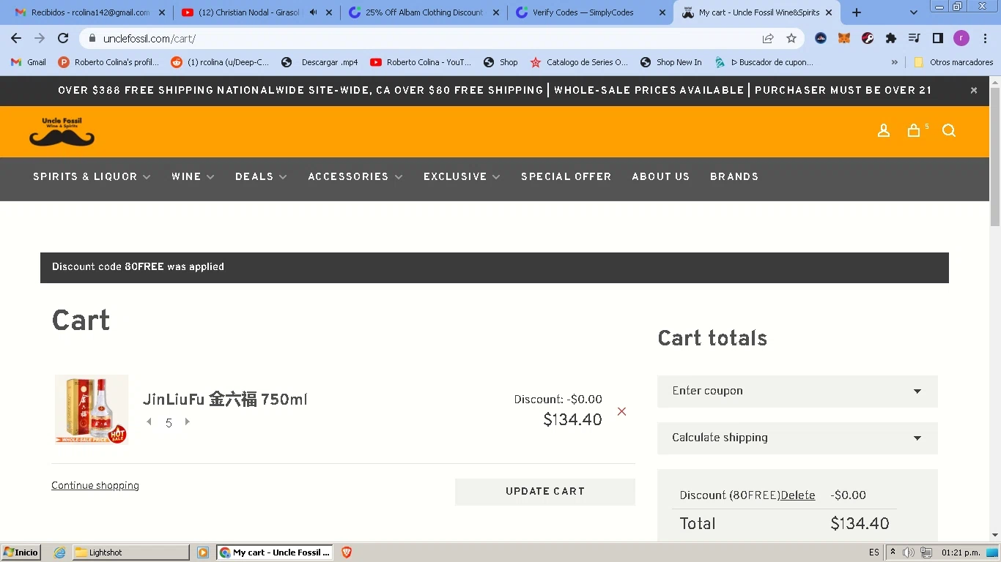
Task: Expand the Calculate shipping dropdown
Action: click(x=797, y=438)
